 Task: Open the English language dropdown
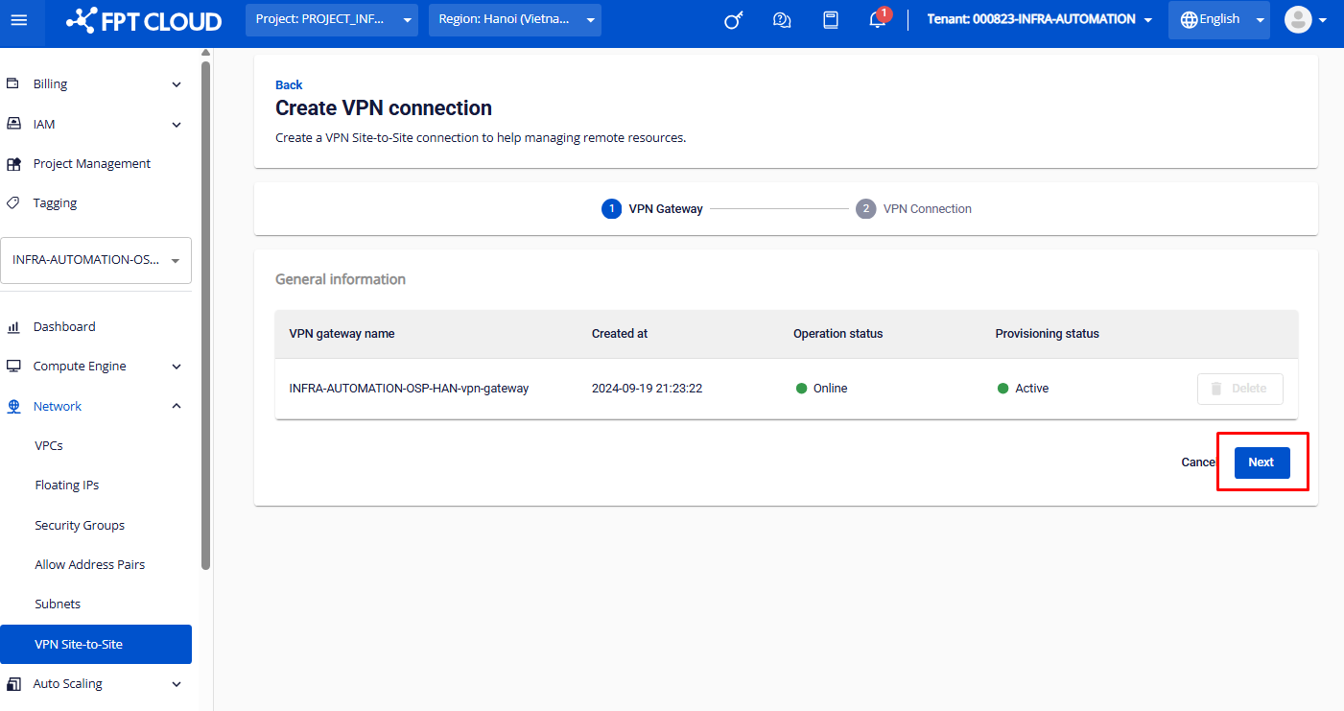(1219, 19)
